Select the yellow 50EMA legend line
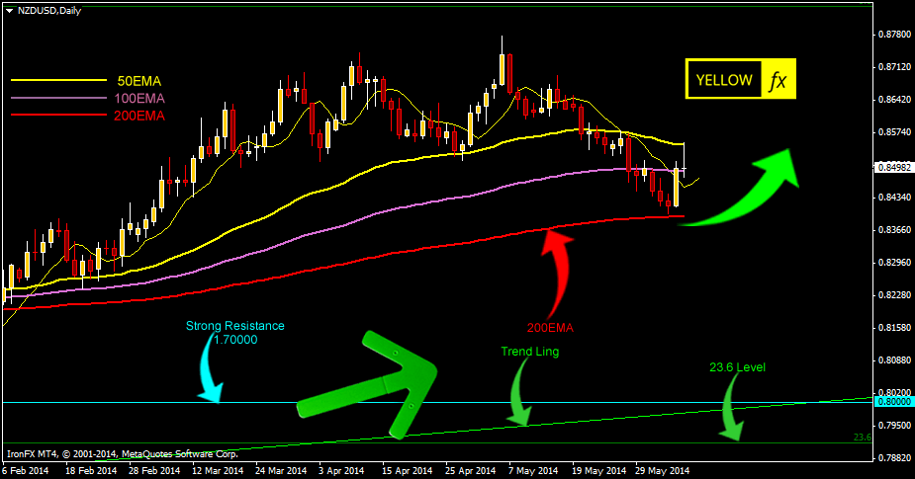The height and width of the screenshot is (479, 915). [57, 80]
